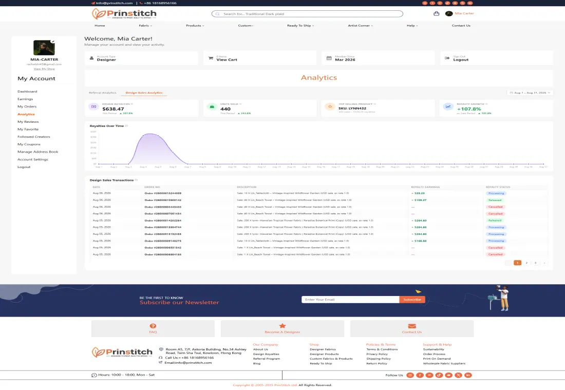Open Contact Us in the navigation bar
Viewport: 565px width, 390px height.
click(x=461, y=26)
